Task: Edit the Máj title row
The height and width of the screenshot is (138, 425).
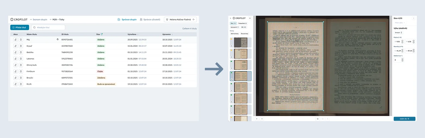Action: (x=15, y=39)
